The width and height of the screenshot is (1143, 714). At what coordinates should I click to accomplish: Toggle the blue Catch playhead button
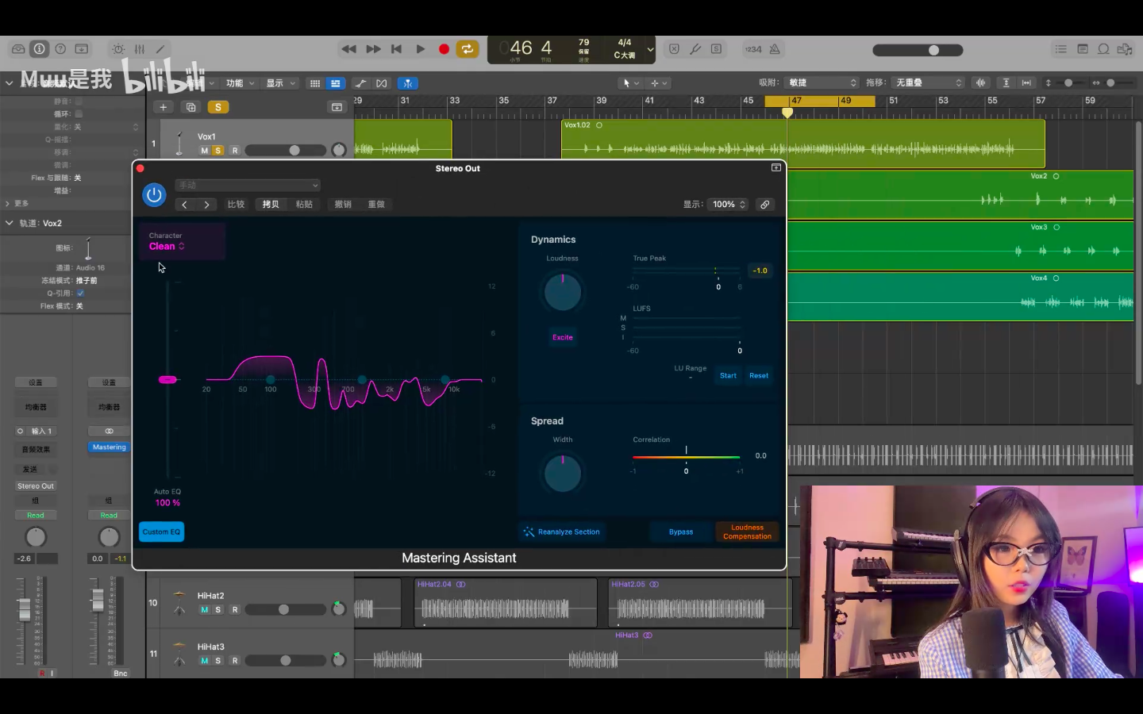coord(407,83)
